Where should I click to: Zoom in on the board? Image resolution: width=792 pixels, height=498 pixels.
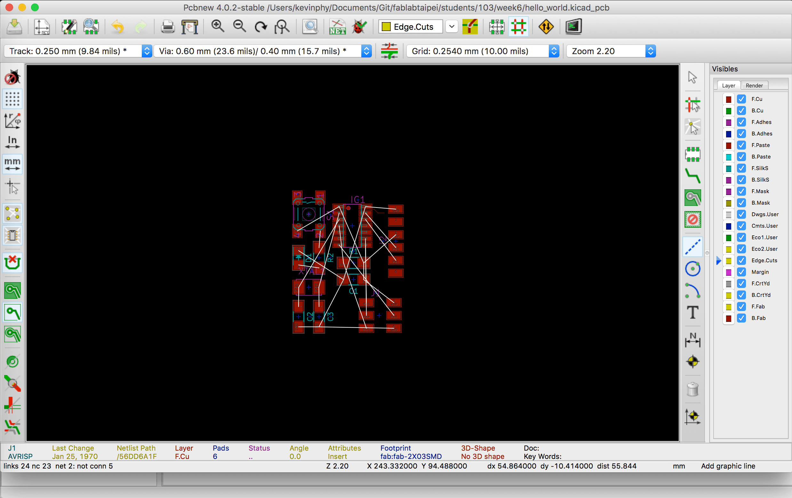pos(217,27)
